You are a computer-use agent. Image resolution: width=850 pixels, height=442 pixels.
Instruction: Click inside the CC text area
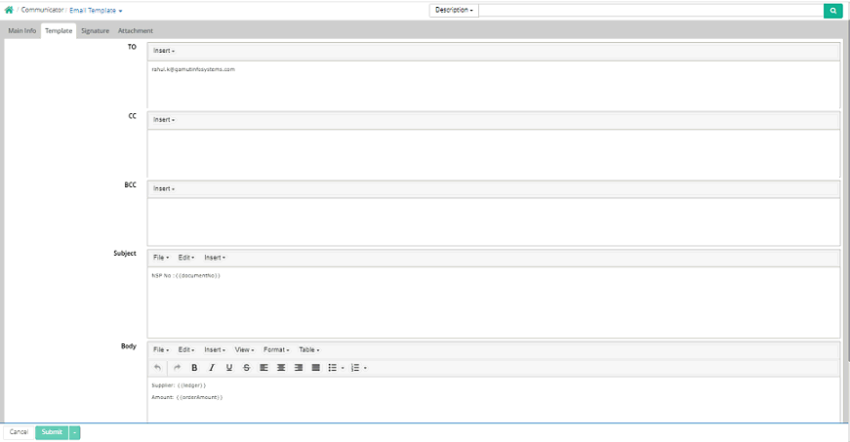tap(493, 153)
